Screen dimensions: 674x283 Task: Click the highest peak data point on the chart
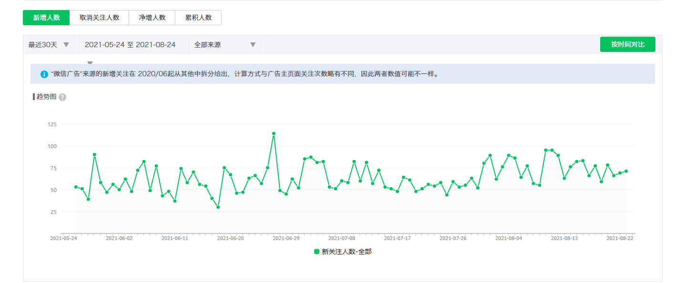tap(273, 134)
